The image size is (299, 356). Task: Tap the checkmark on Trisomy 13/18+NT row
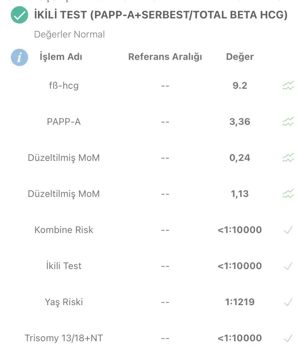point(288,338)
